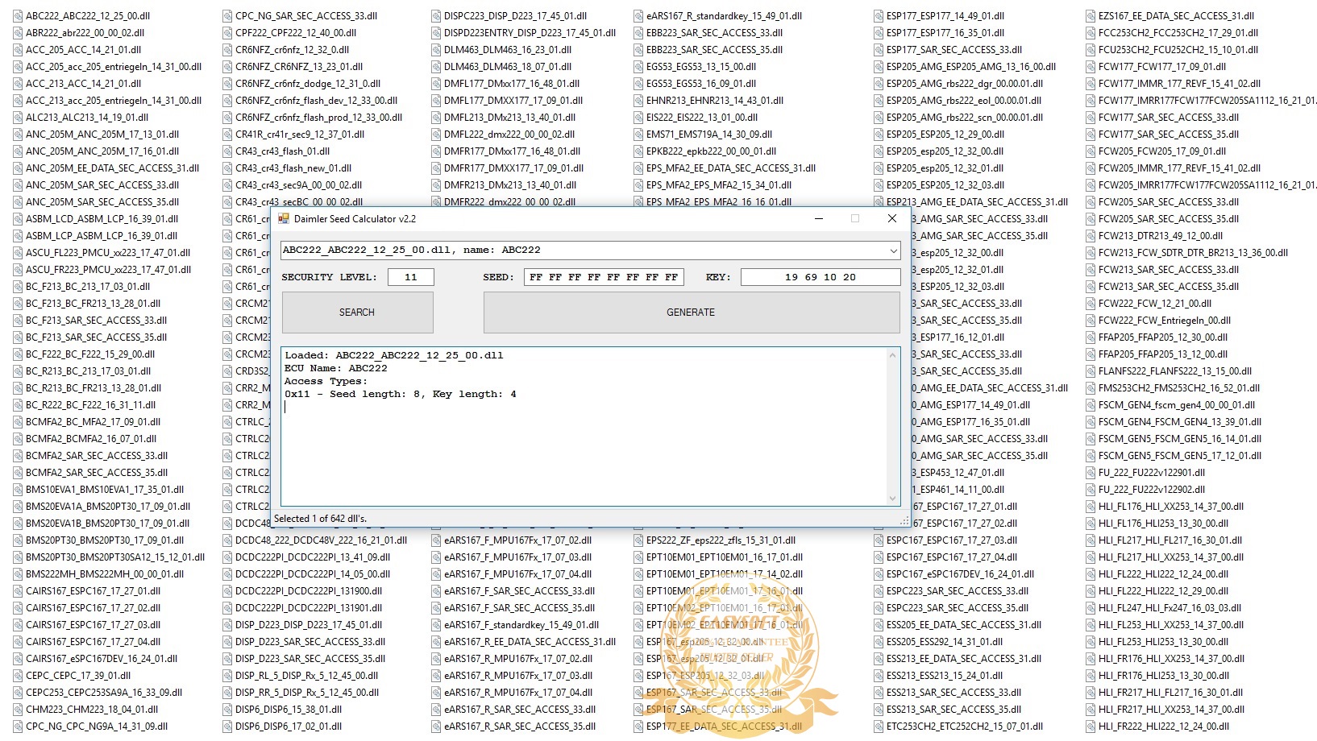Minimize the Daimler Seed Calculator window
This screenshot has width=1317, height=741.
coord(818,218)
